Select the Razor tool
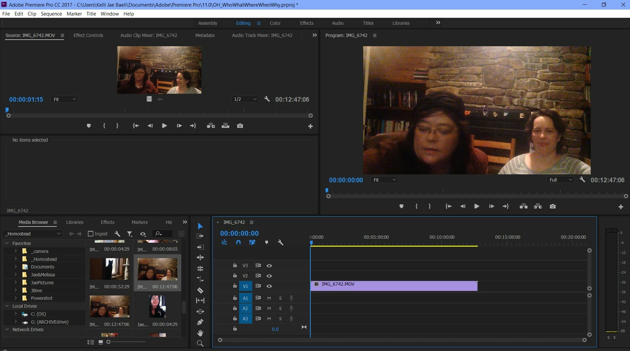Screen dimensions: 630x351 point(200,291)
